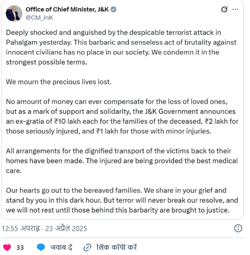Click the 33 likes count
Screen dimensions: 250x255
pos(20,247)
